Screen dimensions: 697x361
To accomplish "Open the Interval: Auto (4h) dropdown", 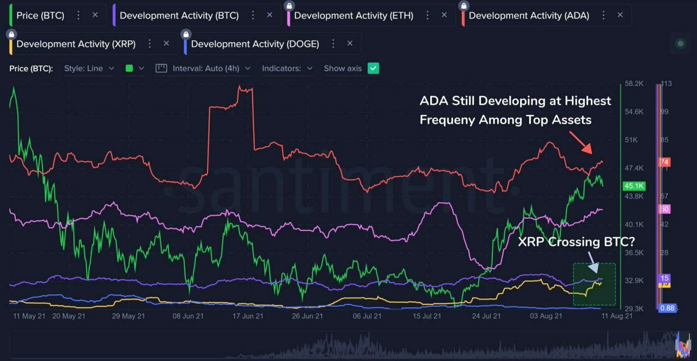I will [211, 69].
